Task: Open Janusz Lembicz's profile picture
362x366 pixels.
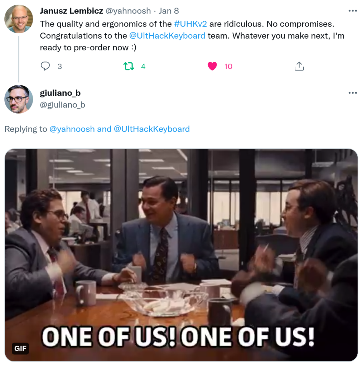Action: 19,19
